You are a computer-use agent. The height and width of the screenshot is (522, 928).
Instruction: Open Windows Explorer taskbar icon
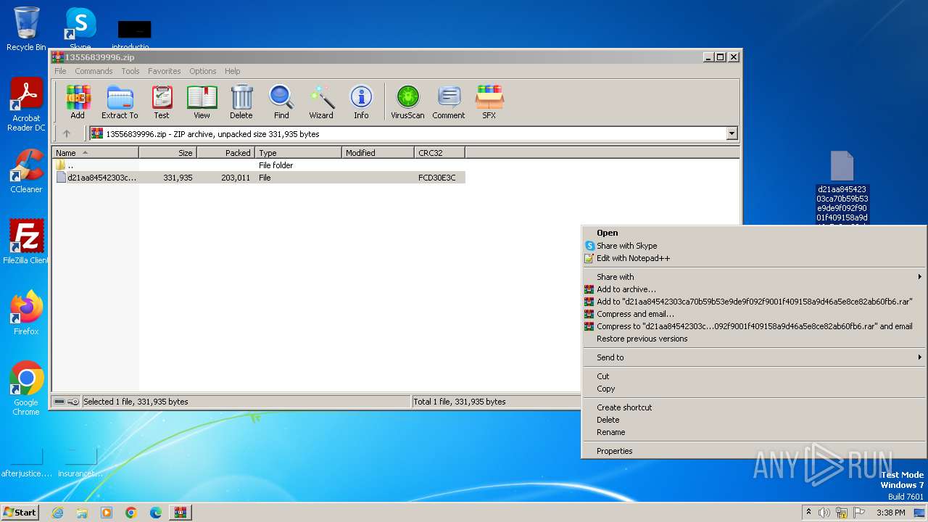click(x=82, y=513)
